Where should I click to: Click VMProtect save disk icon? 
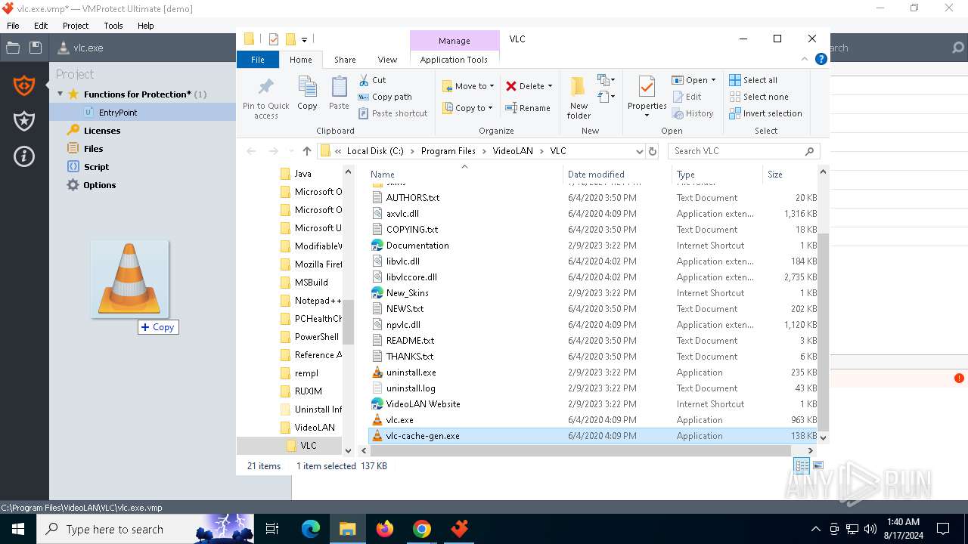coord(35,48)
